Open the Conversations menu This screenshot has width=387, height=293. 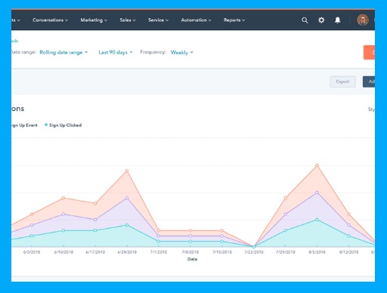point(50,20)
